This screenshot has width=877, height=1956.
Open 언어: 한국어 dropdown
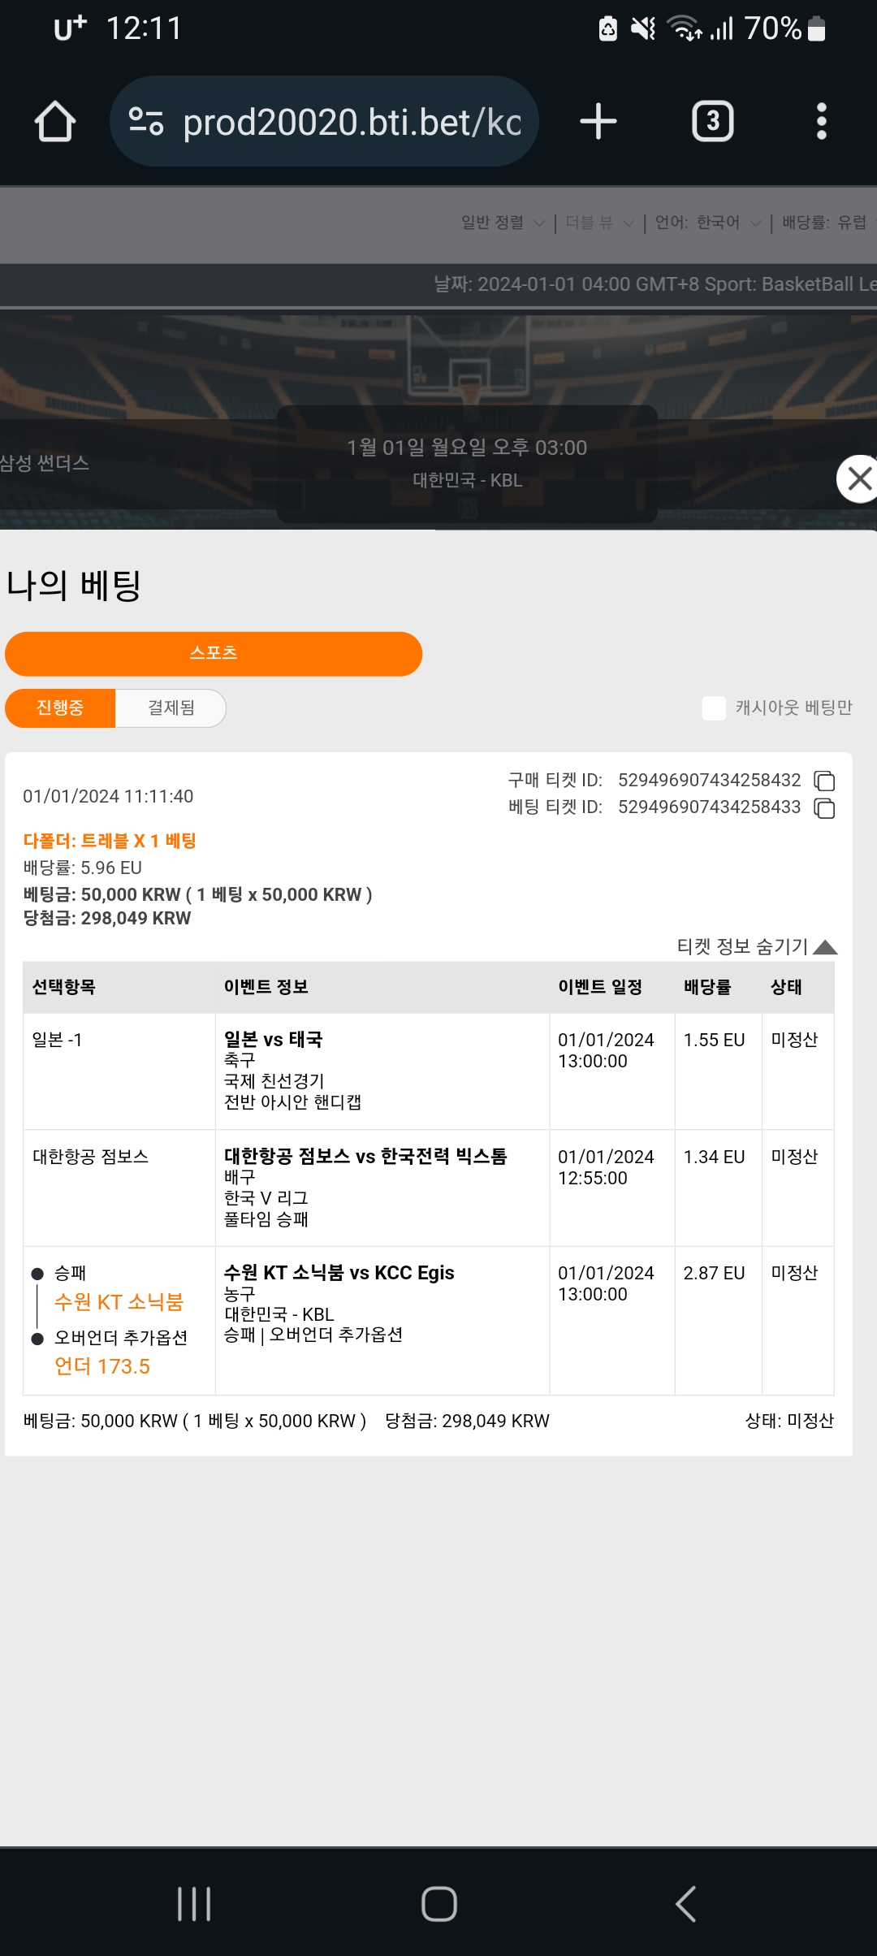coord(708,223)
